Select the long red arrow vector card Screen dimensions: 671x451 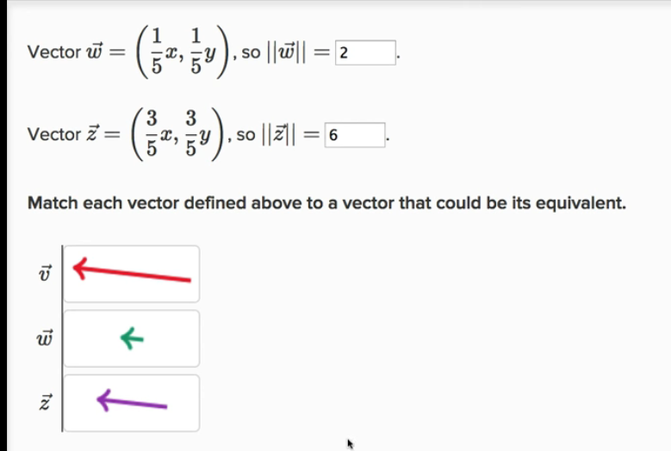[x=131, y=275]
